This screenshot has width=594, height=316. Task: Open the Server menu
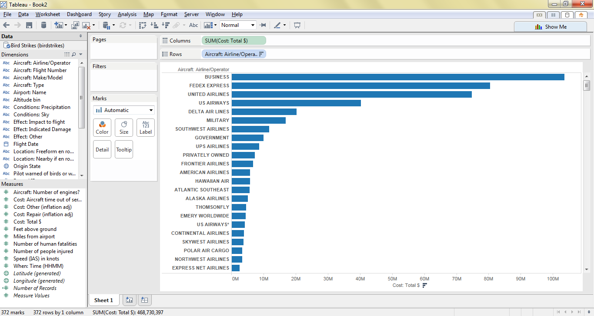click(191, 14)
